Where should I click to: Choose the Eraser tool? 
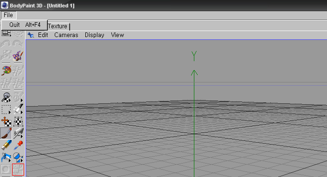click(x=6, y=145)
